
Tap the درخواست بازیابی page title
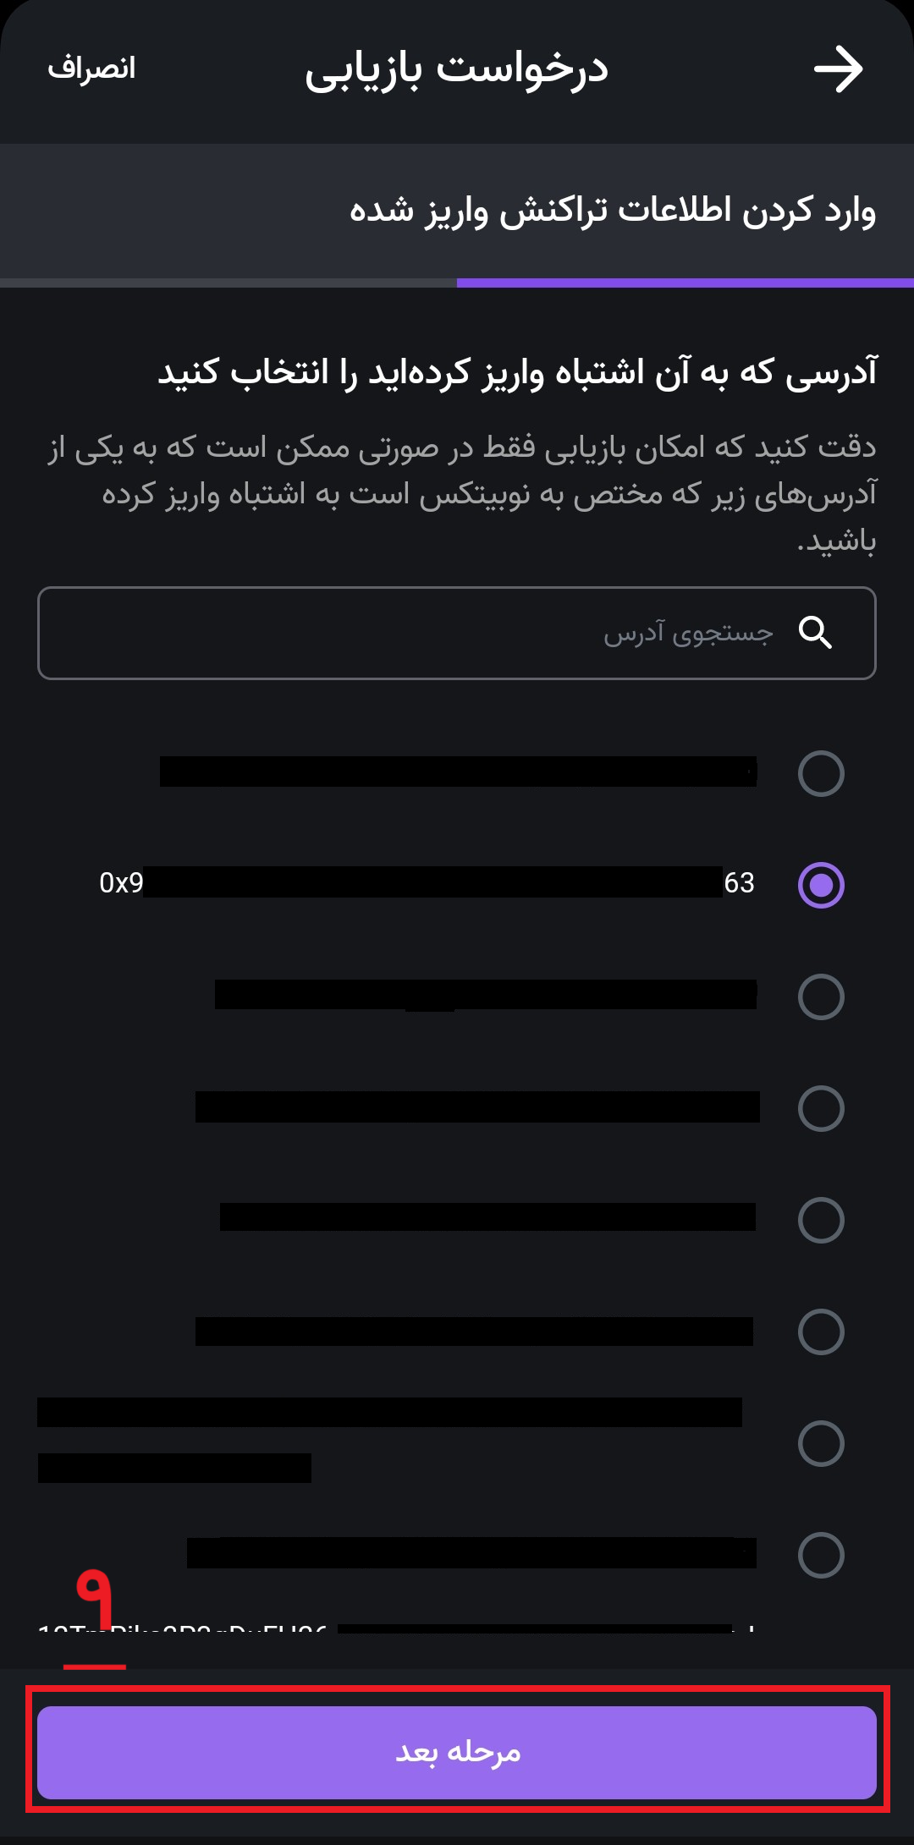point(457,69)
